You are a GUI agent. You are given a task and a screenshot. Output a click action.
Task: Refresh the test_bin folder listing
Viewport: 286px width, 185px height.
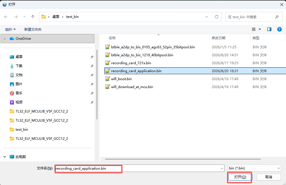217,17
